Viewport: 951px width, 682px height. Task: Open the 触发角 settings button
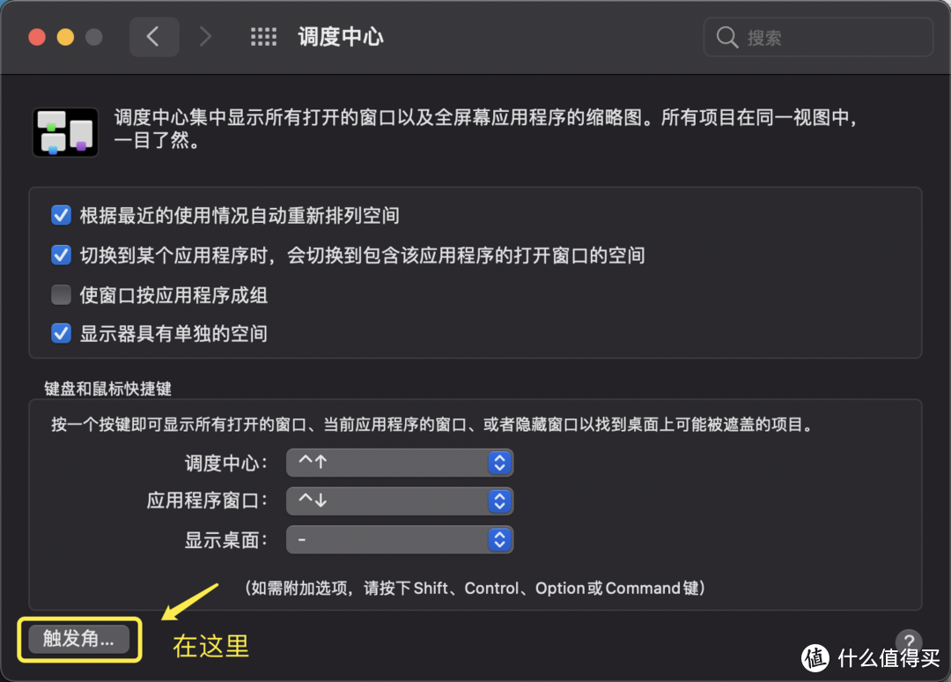(78, 640)
